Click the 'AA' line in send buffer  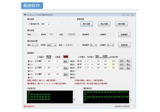(29, 92)
